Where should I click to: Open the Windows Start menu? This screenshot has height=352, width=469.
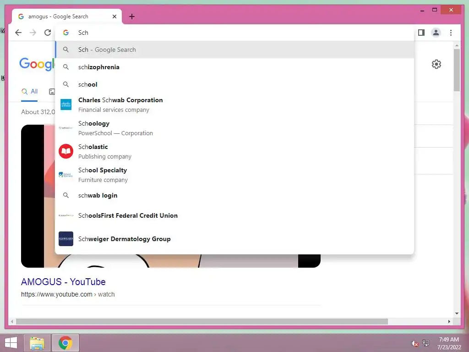coord(11,343)
